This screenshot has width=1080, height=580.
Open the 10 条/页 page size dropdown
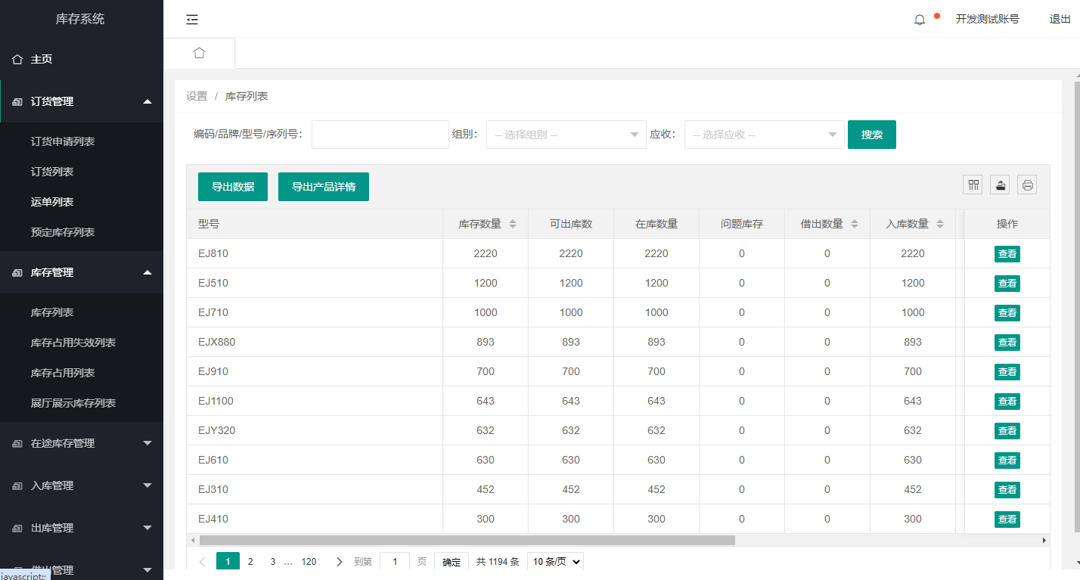(x=555, y=562)
